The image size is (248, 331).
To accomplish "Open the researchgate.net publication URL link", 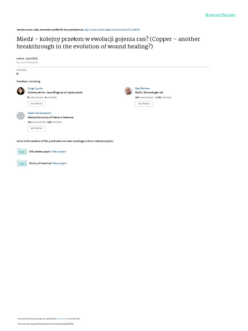I will (112, 29).
